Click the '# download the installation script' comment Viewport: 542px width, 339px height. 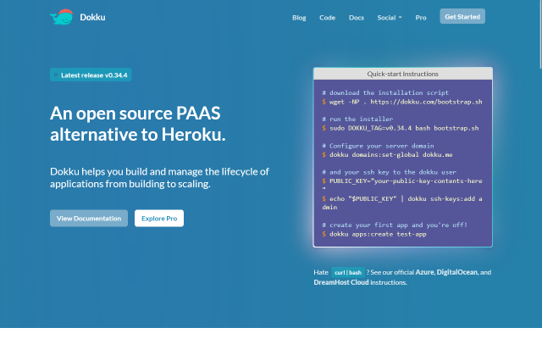click(x=385, y=92)
